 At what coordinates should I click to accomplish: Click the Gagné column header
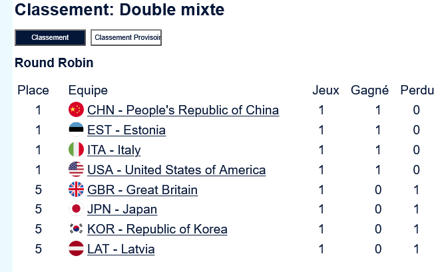point(369,90)
